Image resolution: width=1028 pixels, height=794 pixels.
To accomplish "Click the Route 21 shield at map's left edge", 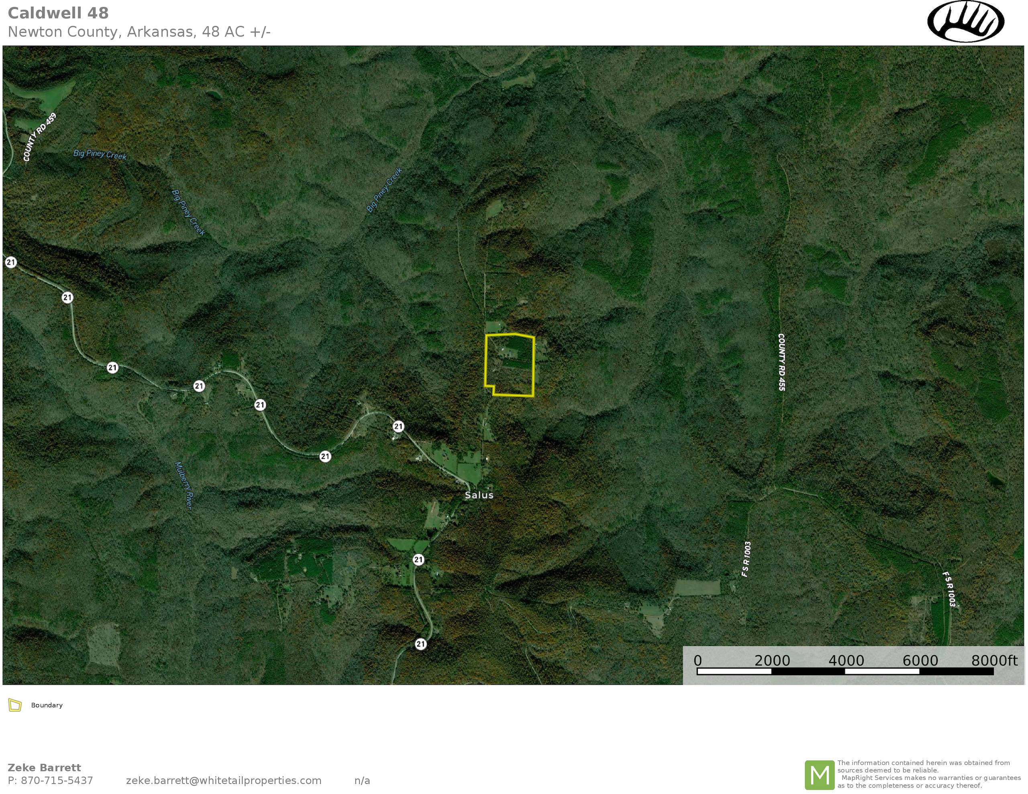I will (11, 262).
